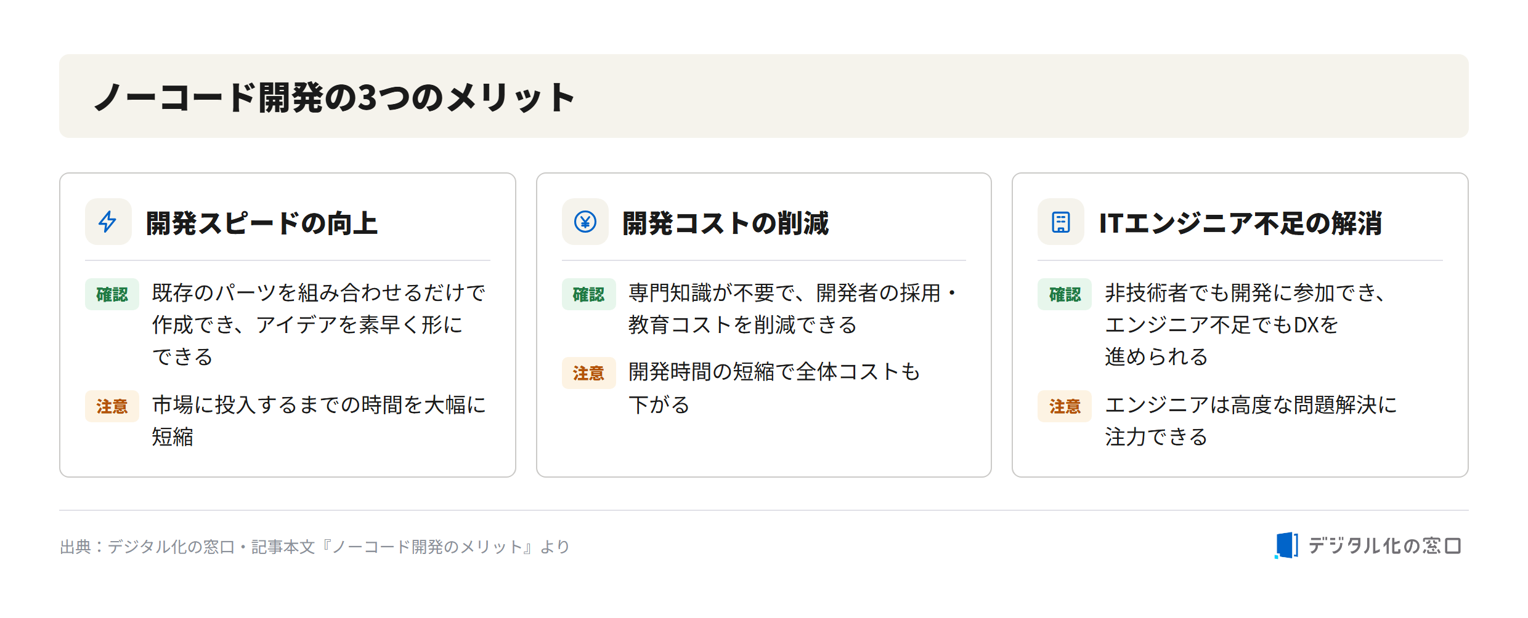
Task: Click the デジタル化の窓口 brand name text
Action: (1384, 546)
